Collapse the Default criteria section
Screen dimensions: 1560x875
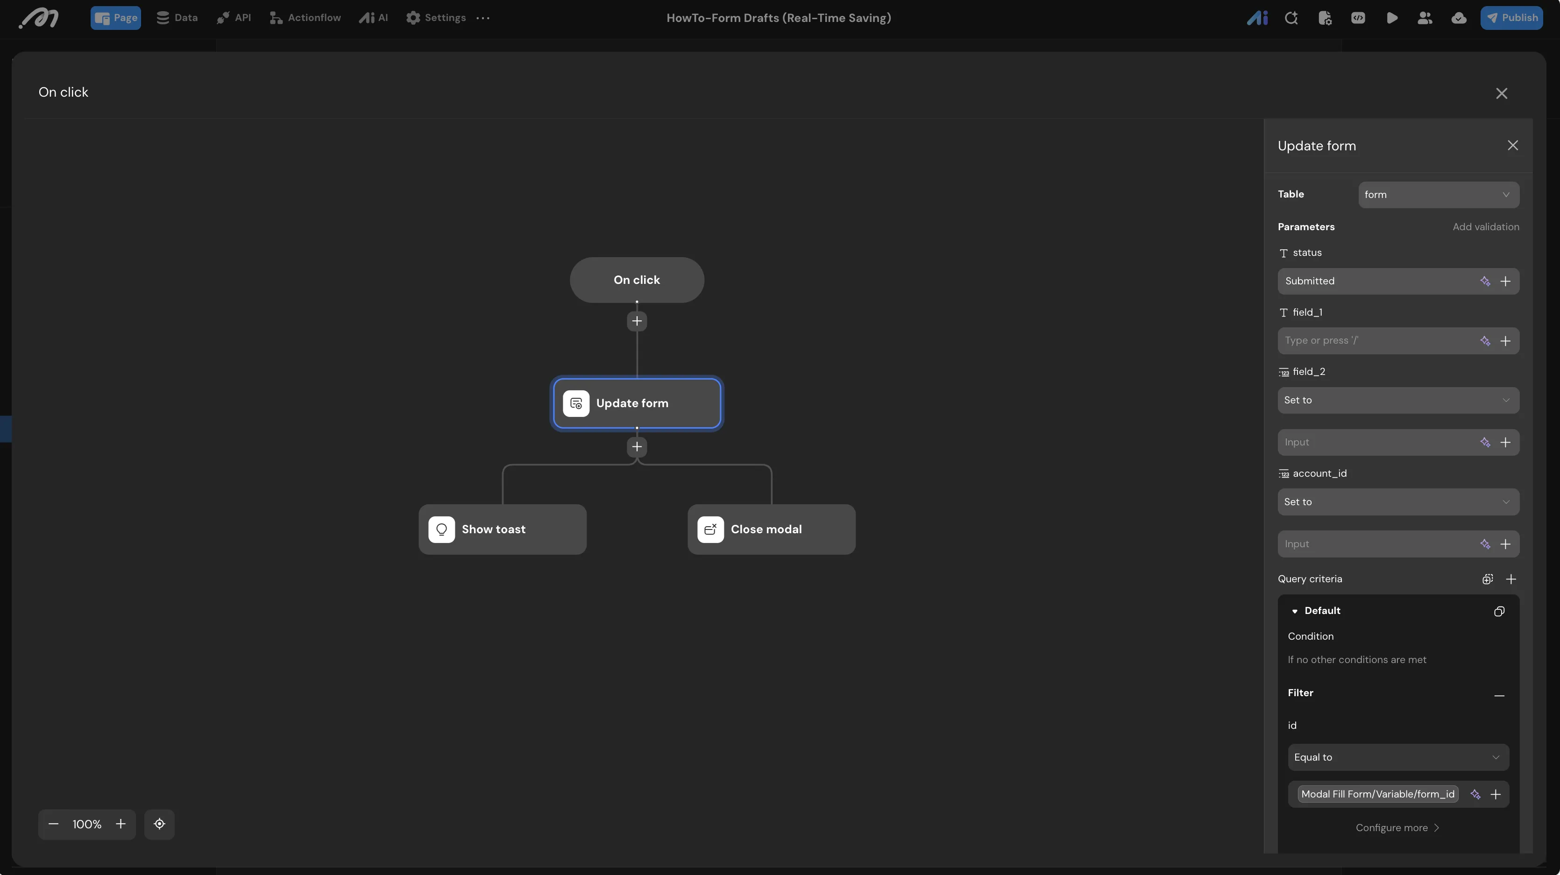click(x=1294, y=611)
